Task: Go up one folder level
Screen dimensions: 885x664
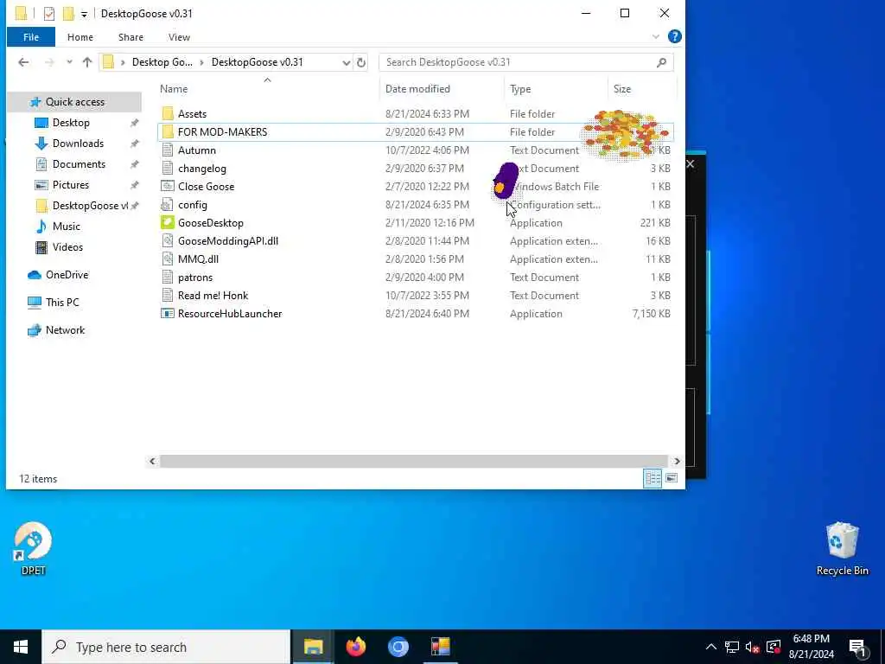Action: coord(87,62)
